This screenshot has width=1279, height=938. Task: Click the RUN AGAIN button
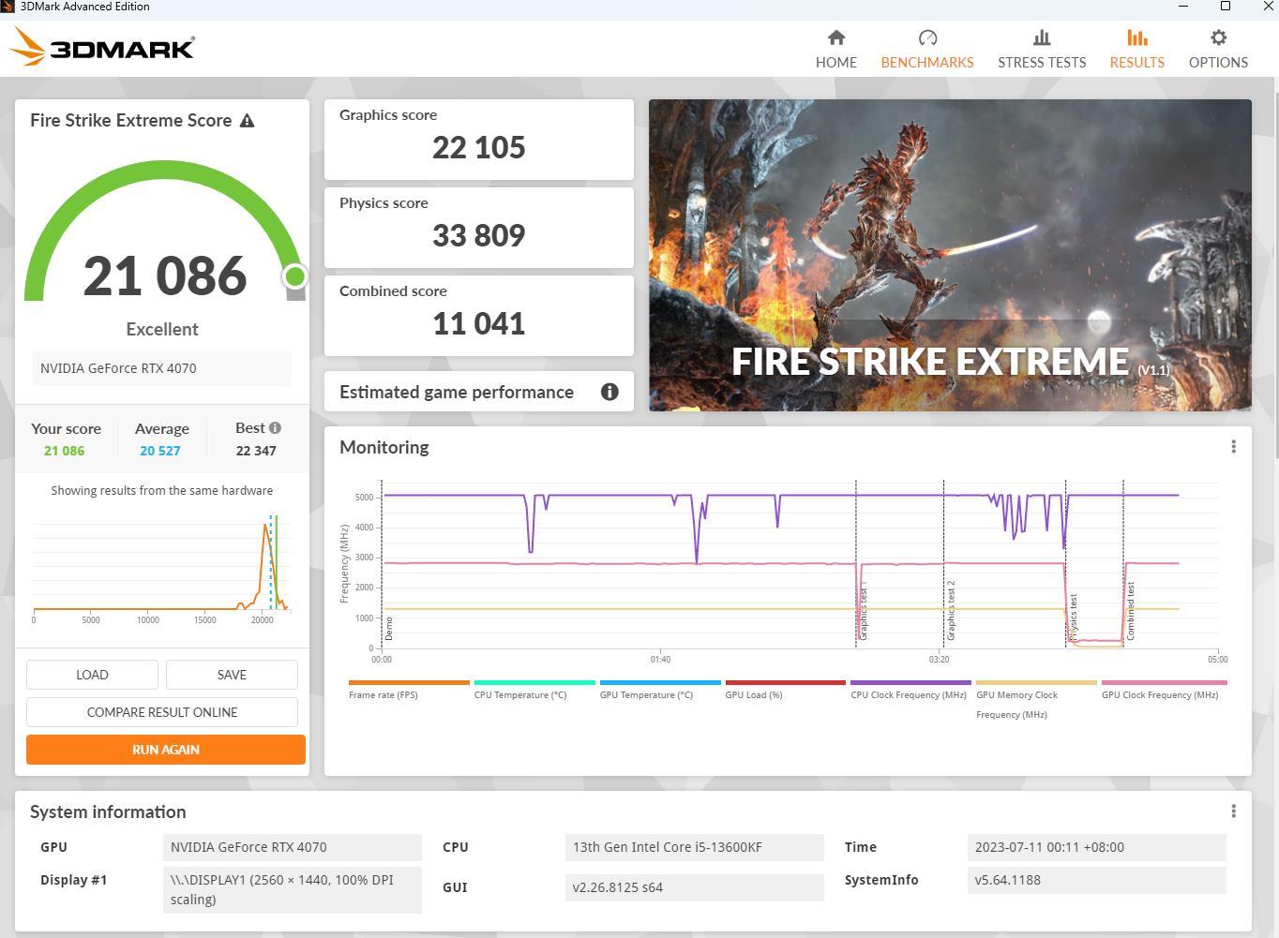[x=166, y=750]
